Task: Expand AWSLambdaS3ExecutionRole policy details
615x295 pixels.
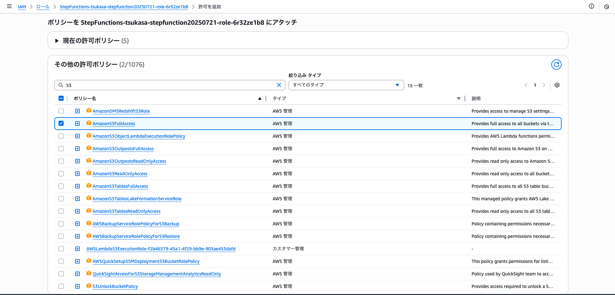Action: pyautogui.click(x=77, y=249)
